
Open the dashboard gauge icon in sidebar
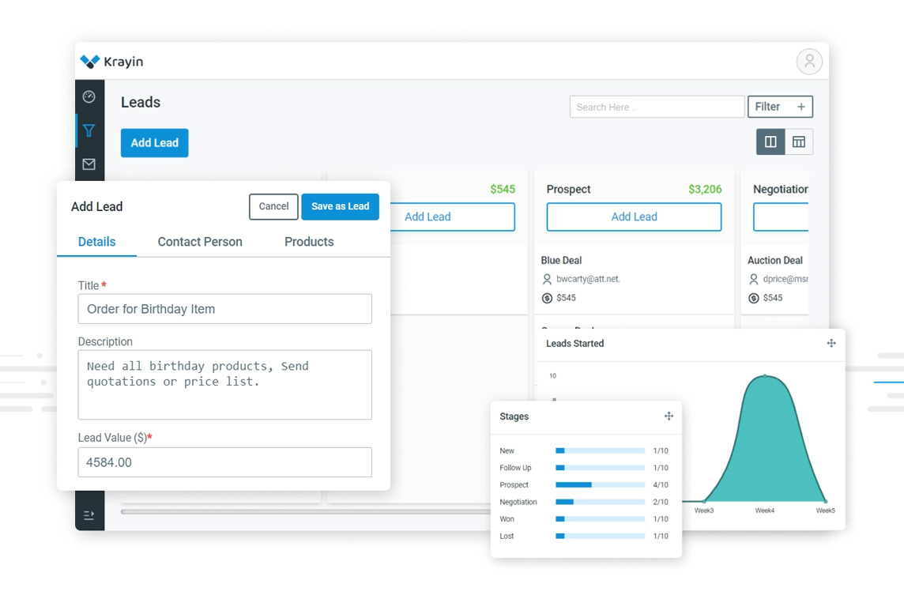click(89, 97)
